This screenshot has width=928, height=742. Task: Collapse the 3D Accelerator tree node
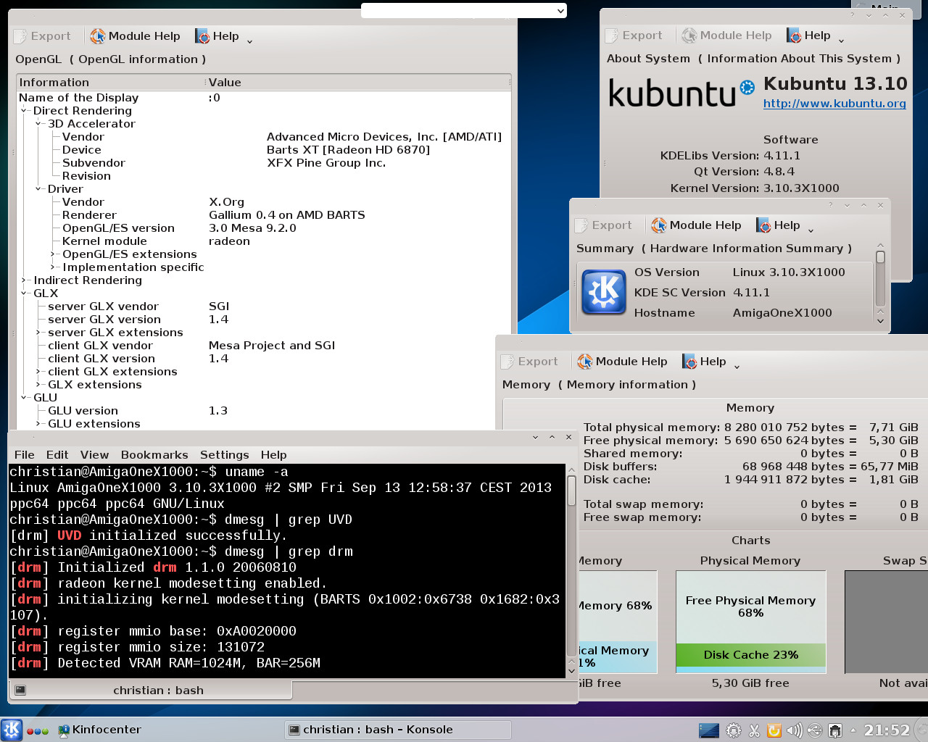(x=38, y=124)
